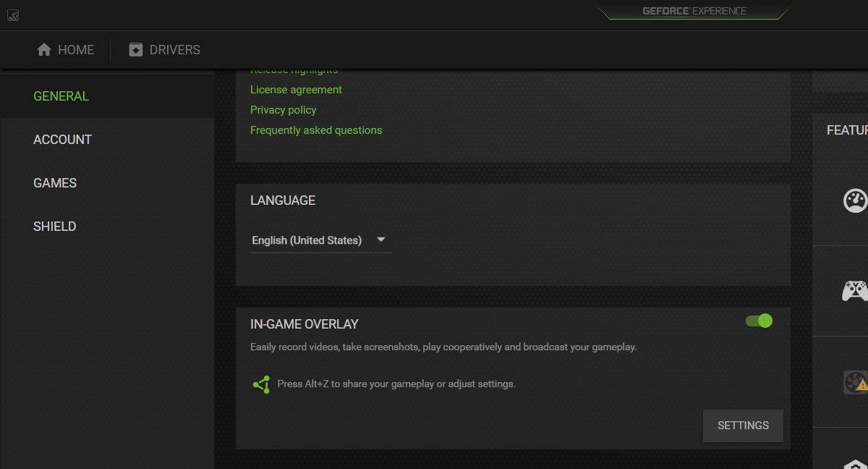The image size is (868, 469).
Task: Select Games in the settings sidebar
Action: (107, 183)
